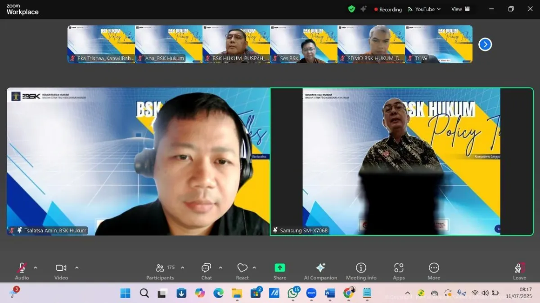
Task: Start video with the Video camera icon
Action: click(61, 268)
